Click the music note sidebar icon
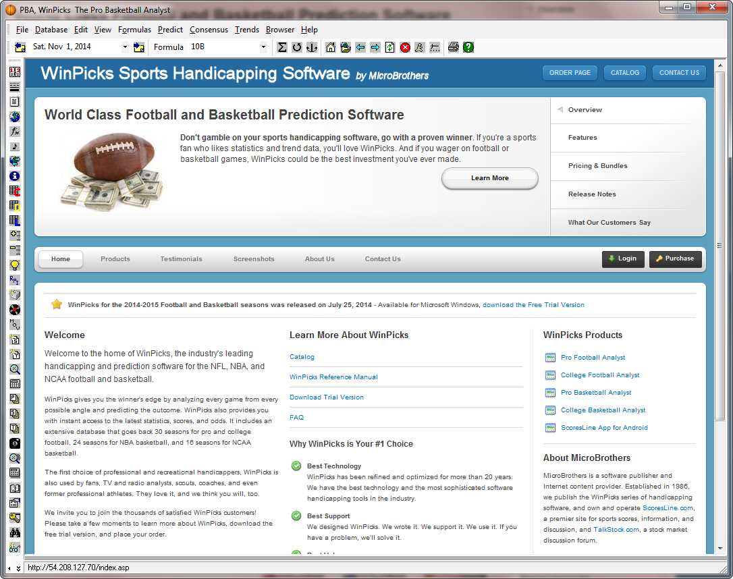733x579 pixels. (x=15, y=146)
